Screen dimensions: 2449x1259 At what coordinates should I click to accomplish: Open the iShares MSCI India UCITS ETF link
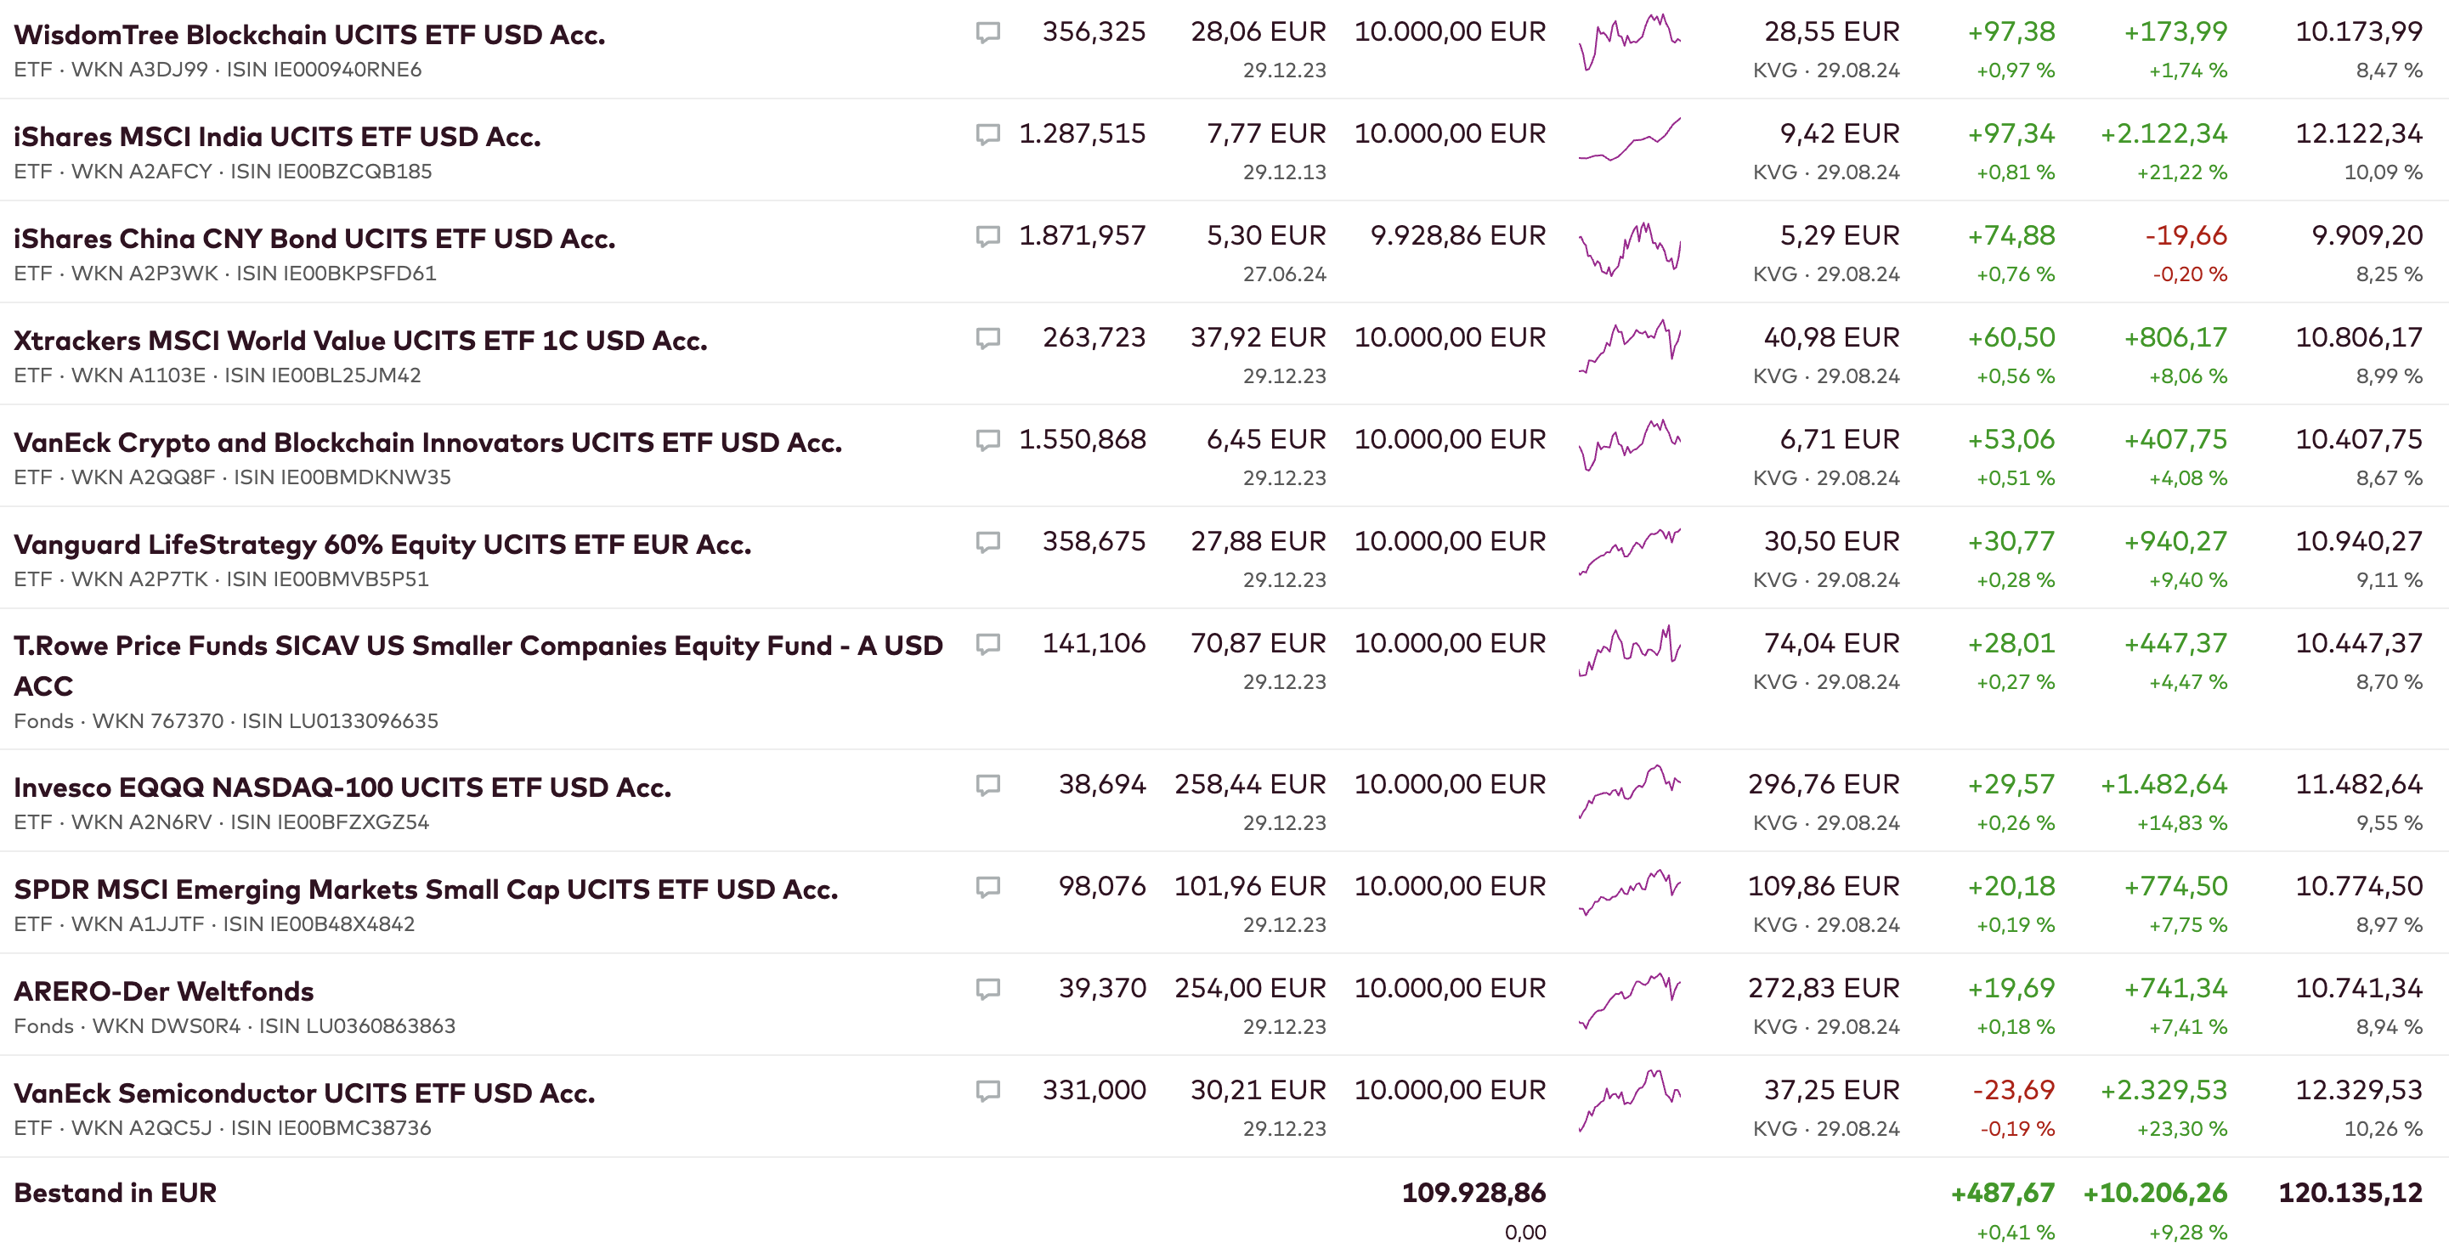coord(277,137)
